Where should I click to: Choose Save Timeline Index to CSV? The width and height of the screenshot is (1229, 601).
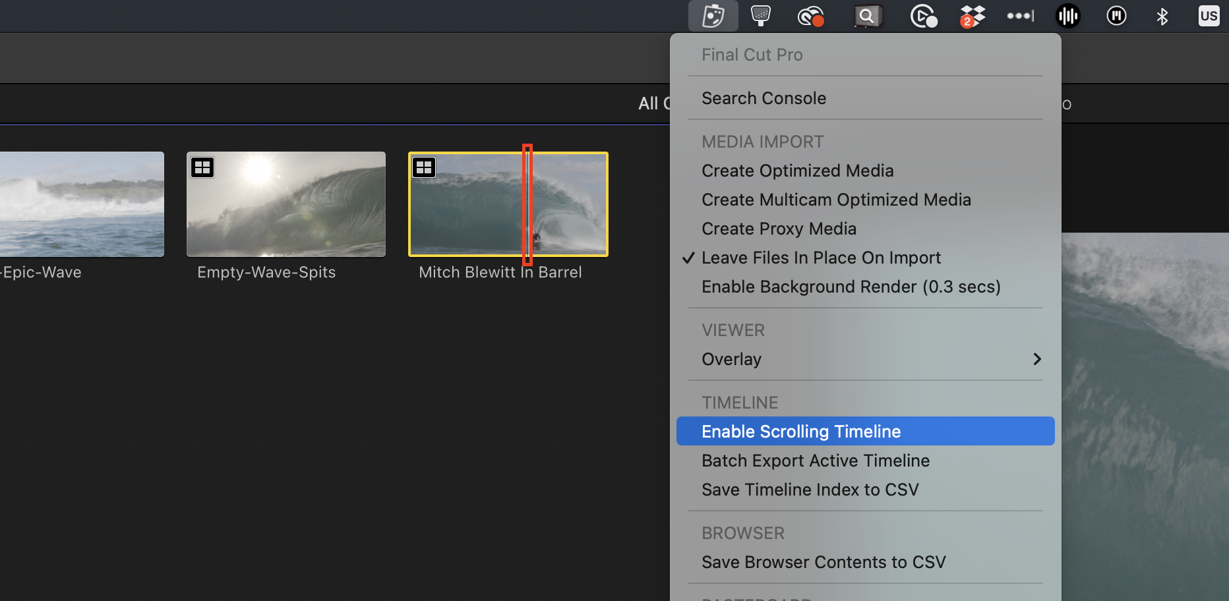point(866,490)
